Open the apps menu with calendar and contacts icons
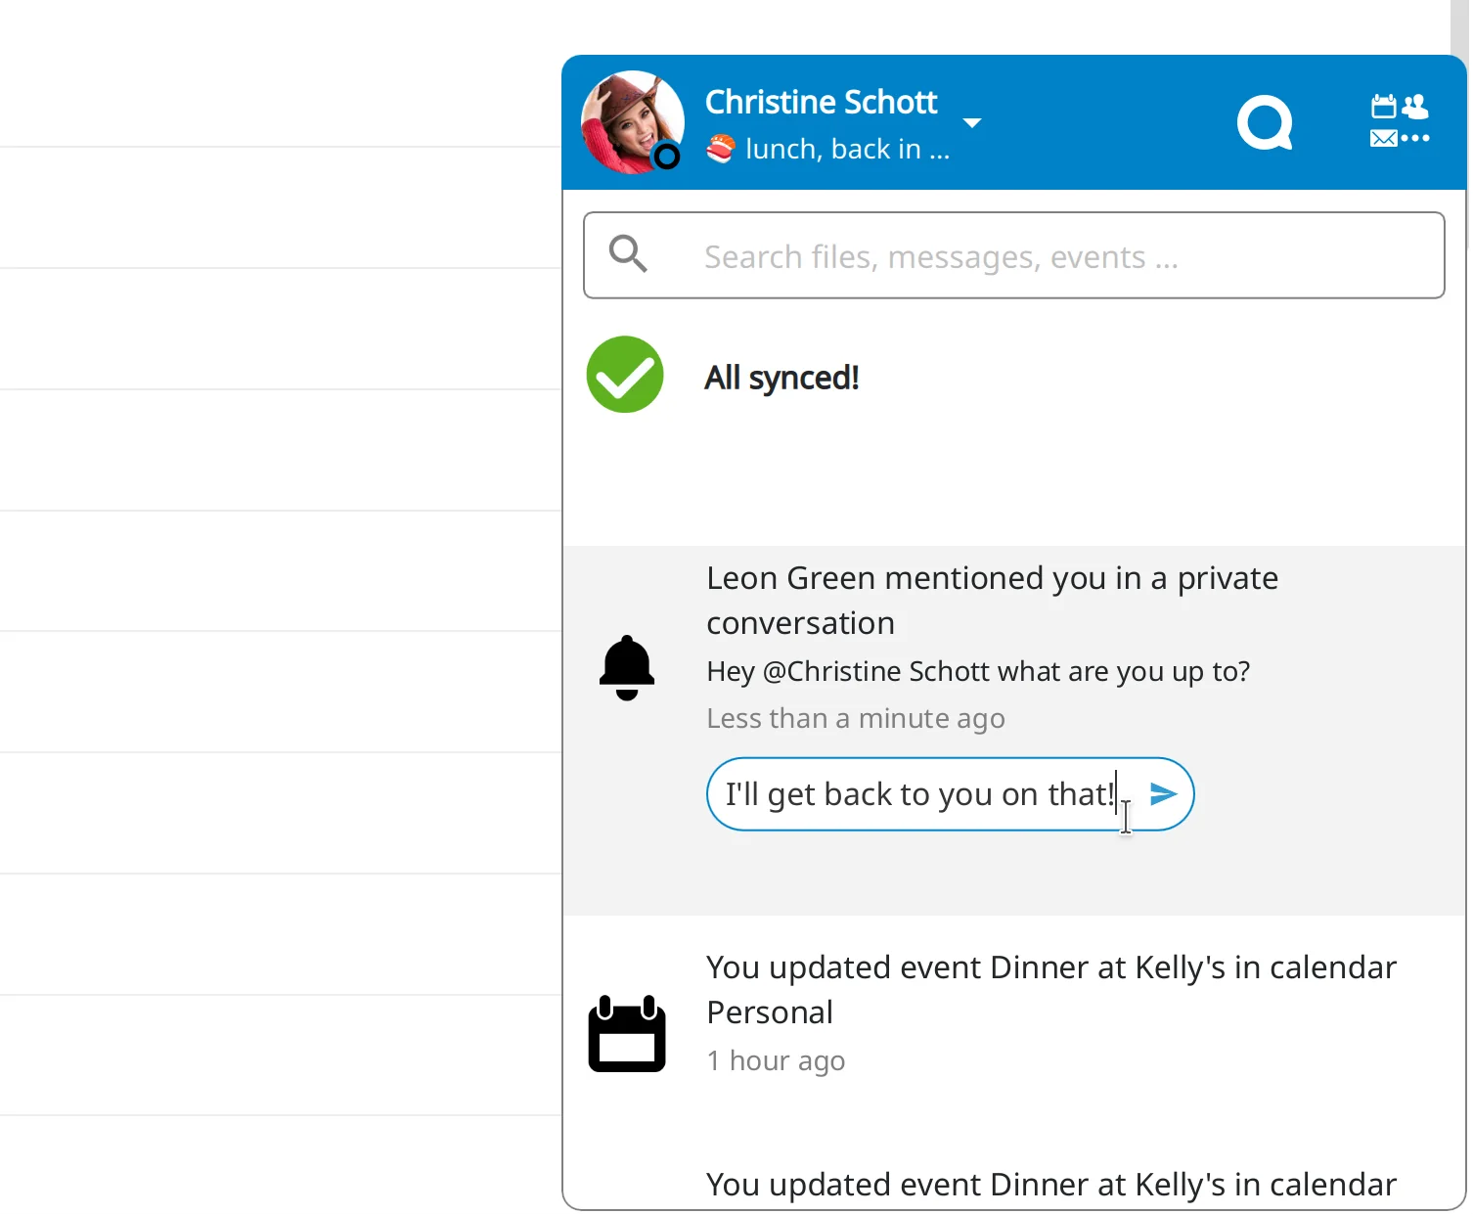This screenshot has height=1214, width=1473. pyautogui.click(x=1400, y=121)
